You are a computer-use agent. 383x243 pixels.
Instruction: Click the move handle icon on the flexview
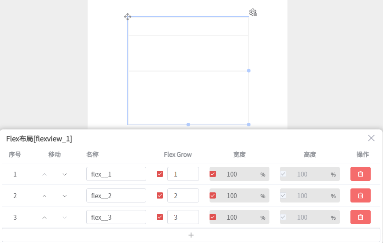point(128,17)
